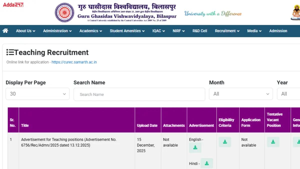
Task: Click the Guru Ghasidas university emblem logo
Action: click(x=64, y=13)
